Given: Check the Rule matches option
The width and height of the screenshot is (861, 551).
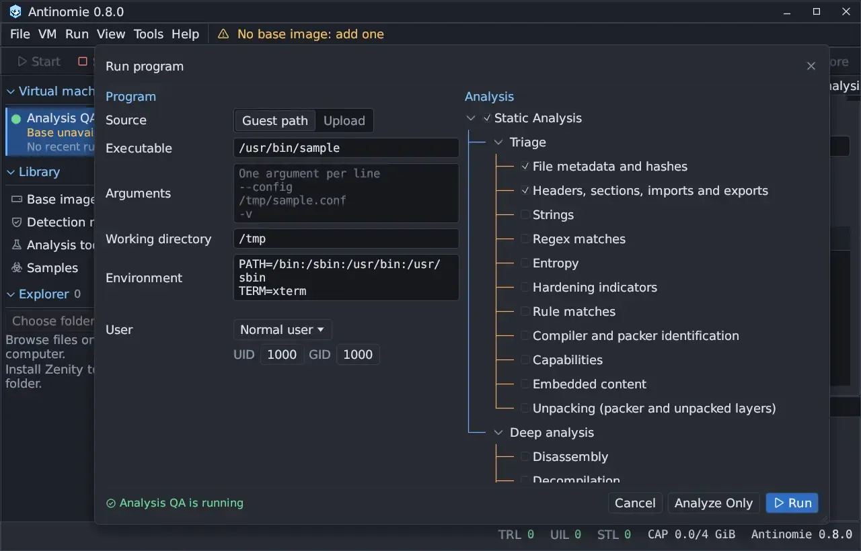Looking at the screenshot, I should pos(525,312).
